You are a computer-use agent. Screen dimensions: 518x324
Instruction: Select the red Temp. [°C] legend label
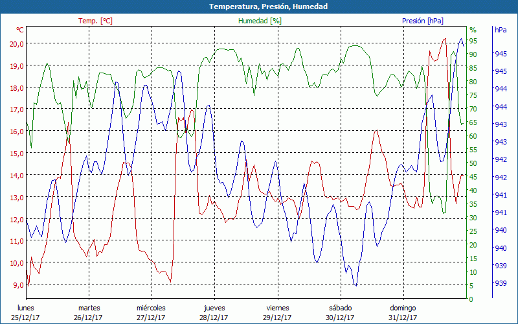click(95, 21)
